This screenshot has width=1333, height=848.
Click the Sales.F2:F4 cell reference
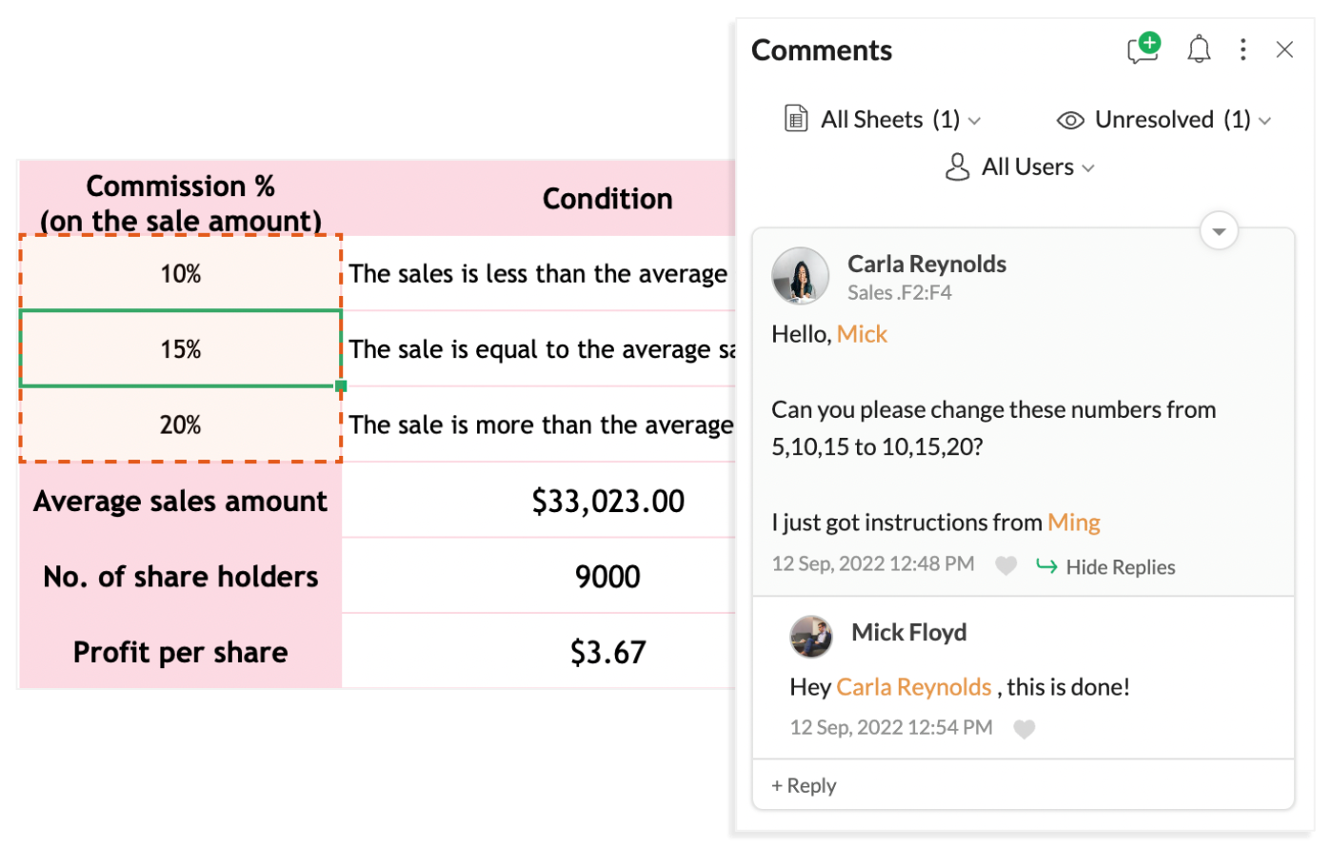(900, 293)
